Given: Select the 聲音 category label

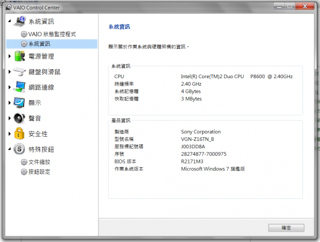Looking at the screenshot, I should [34, 118].
